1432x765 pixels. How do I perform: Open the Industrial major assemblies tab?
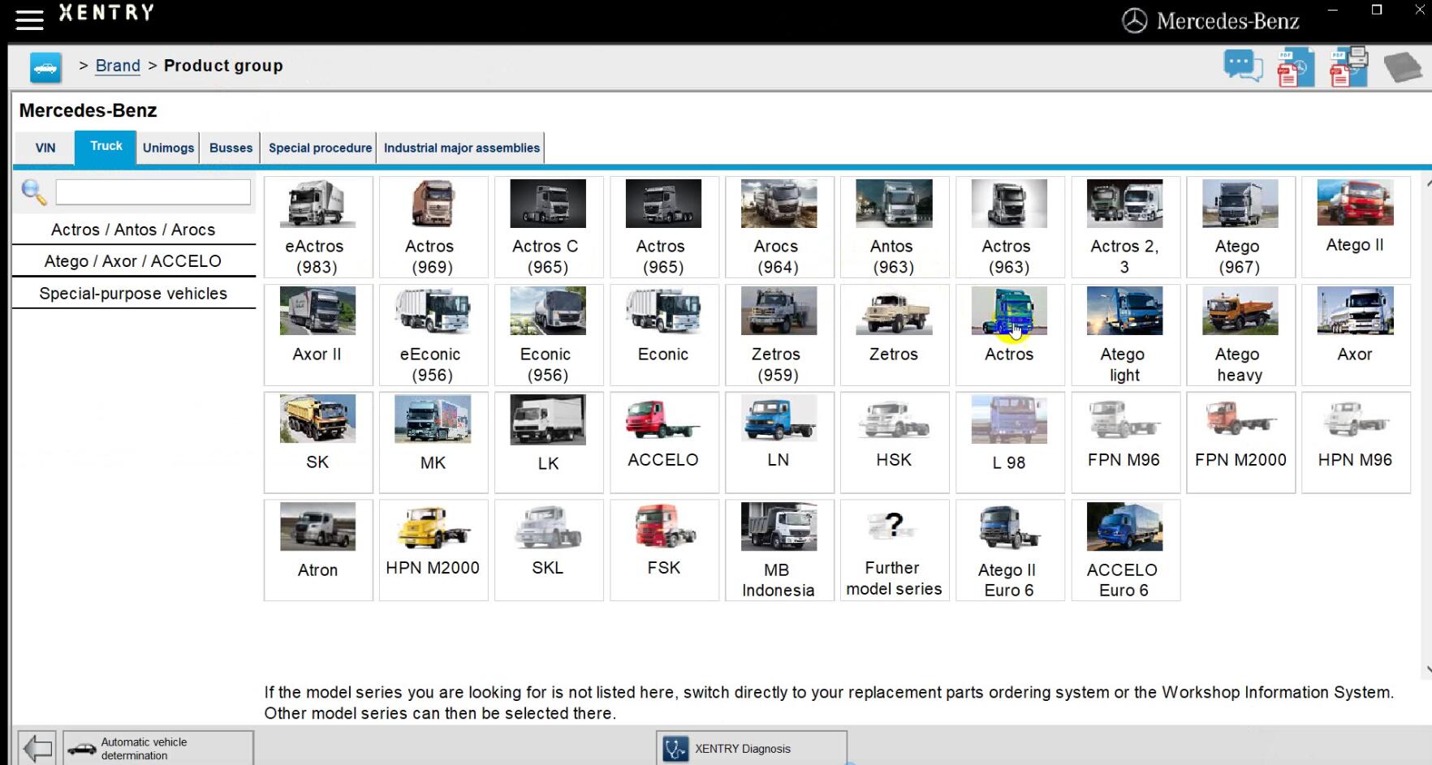[x=461, y=148]
